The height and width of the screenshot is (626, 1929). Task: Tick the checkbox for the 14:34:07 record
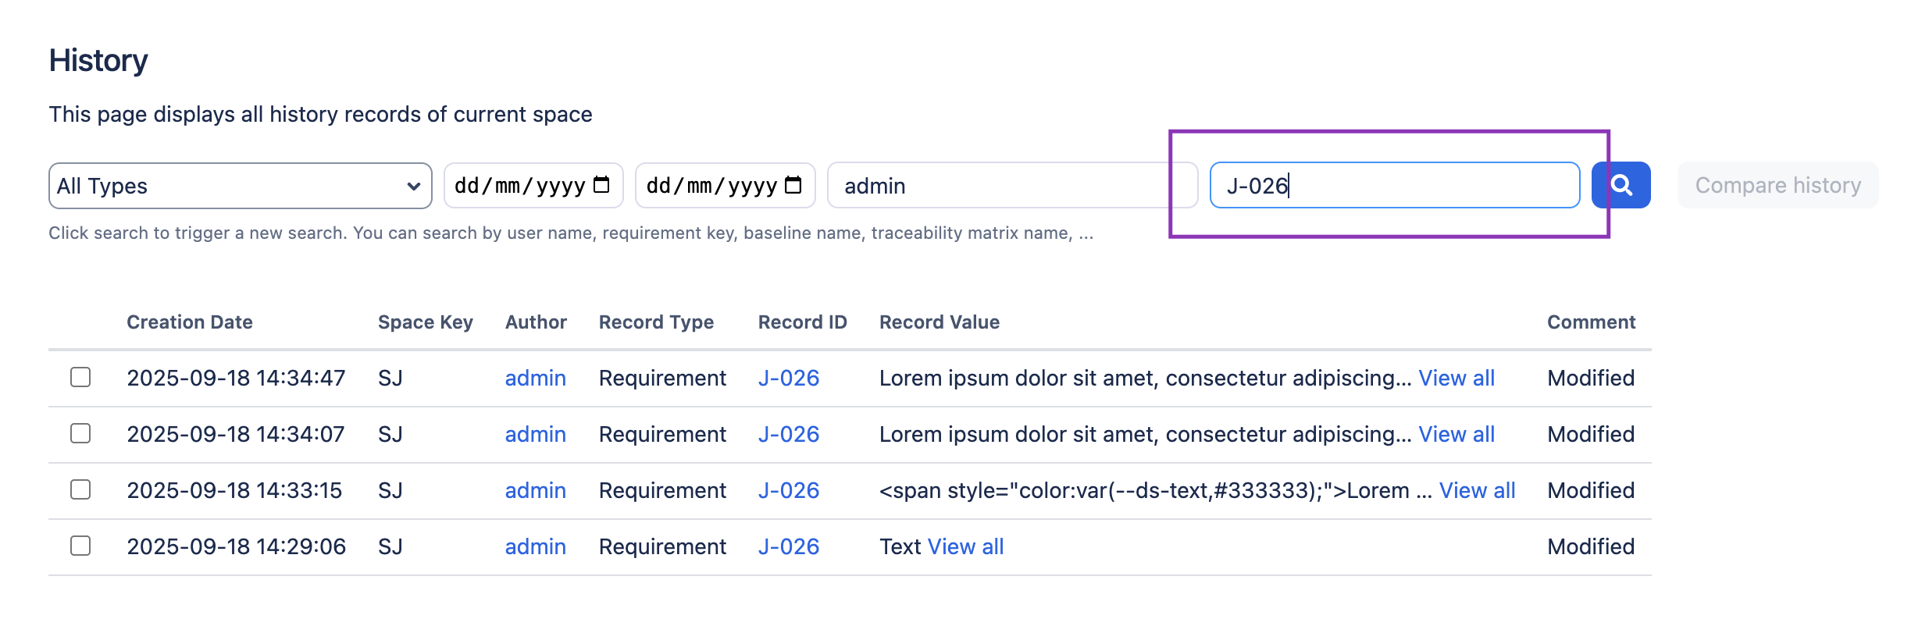80,434
